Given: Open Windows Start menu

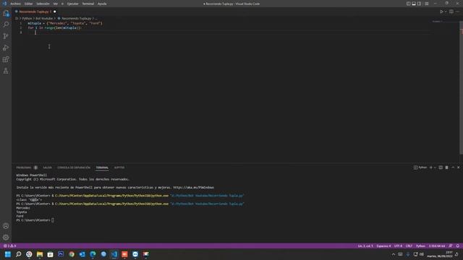Looking at the screenshot, I should (x=8, y=254).
